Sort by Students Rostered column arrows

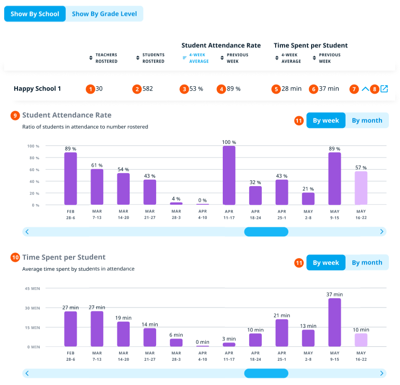coord(138,58)
